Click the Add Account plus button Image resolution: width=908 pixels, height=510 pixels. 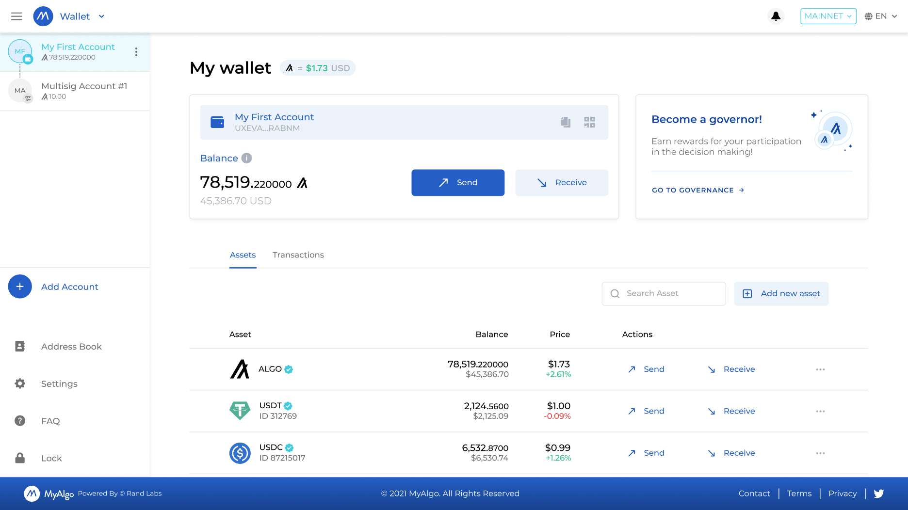click(x=20, y=287)
